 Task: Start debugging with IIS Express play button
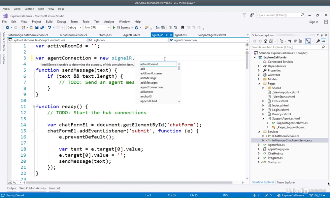point(114,28)
